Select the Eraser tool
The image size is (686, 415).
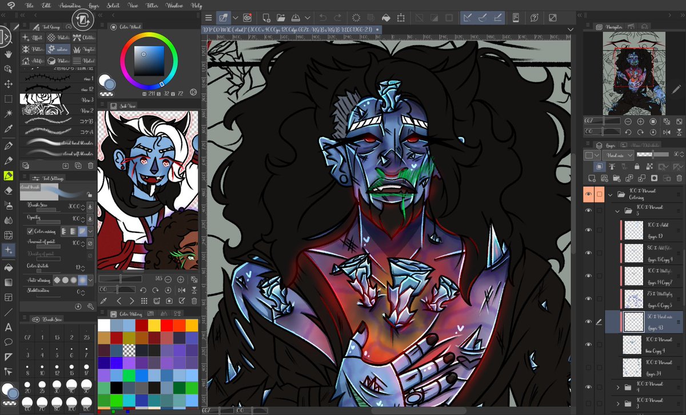pyautogui.click(x=9, y=191)
